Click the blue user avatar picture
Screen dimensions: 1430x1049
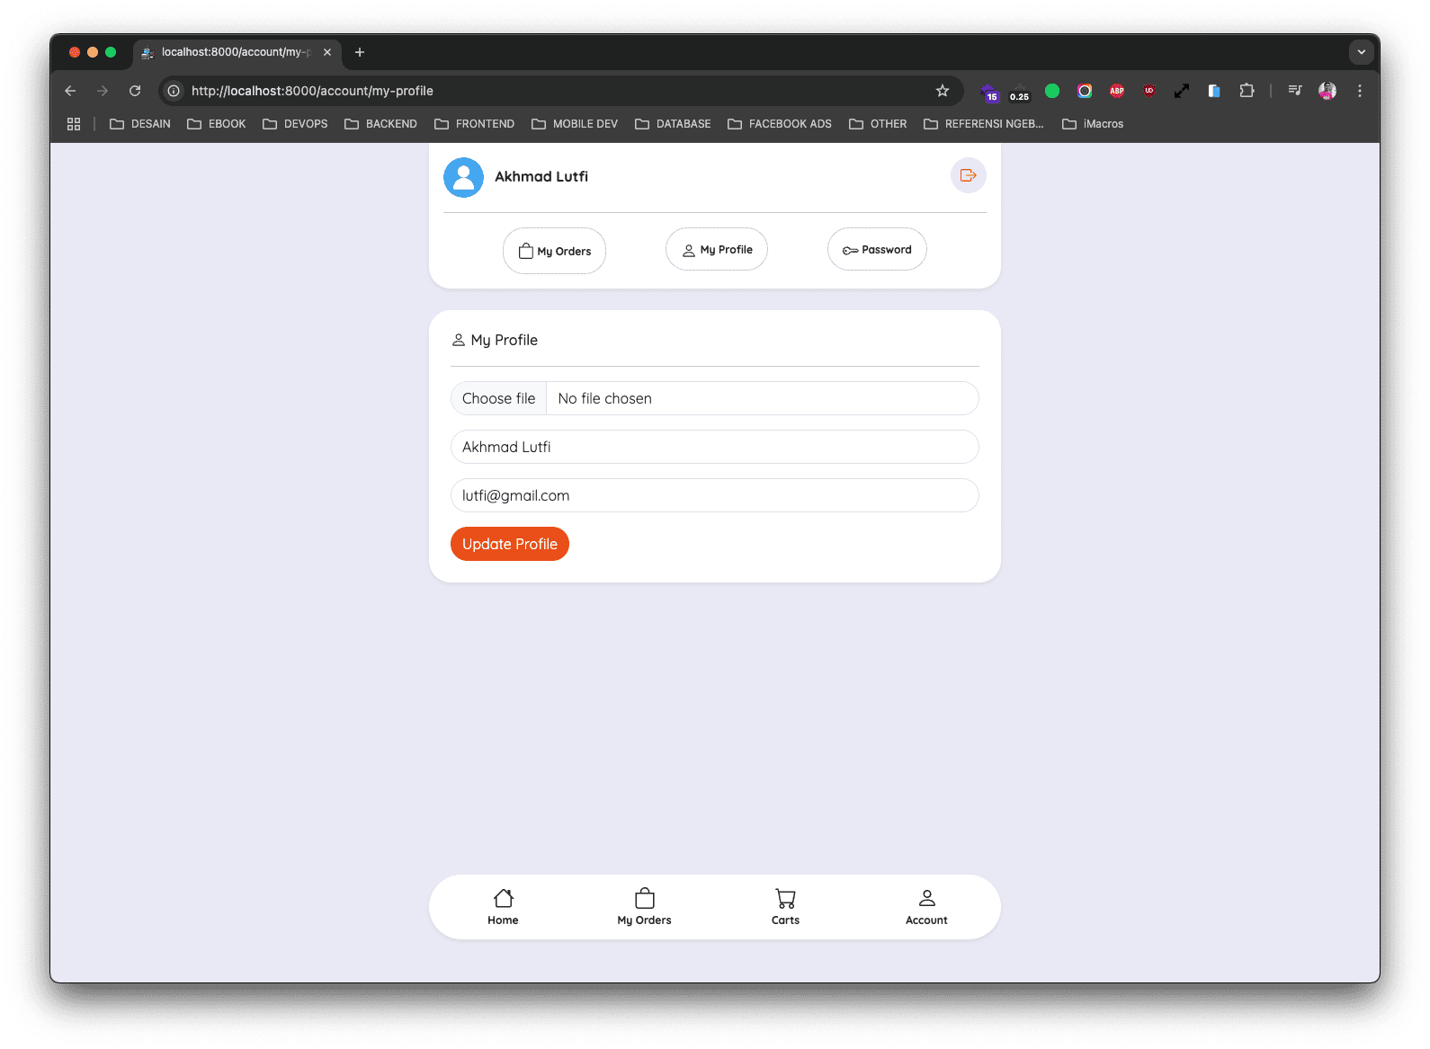coord(463,177)
